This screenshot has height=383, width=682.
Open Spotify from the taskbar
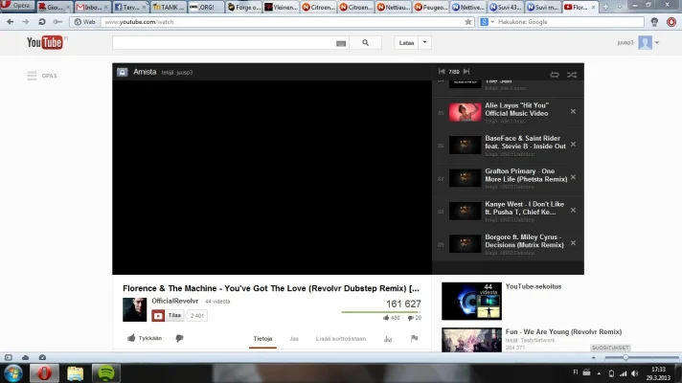(x=106, y=372)
